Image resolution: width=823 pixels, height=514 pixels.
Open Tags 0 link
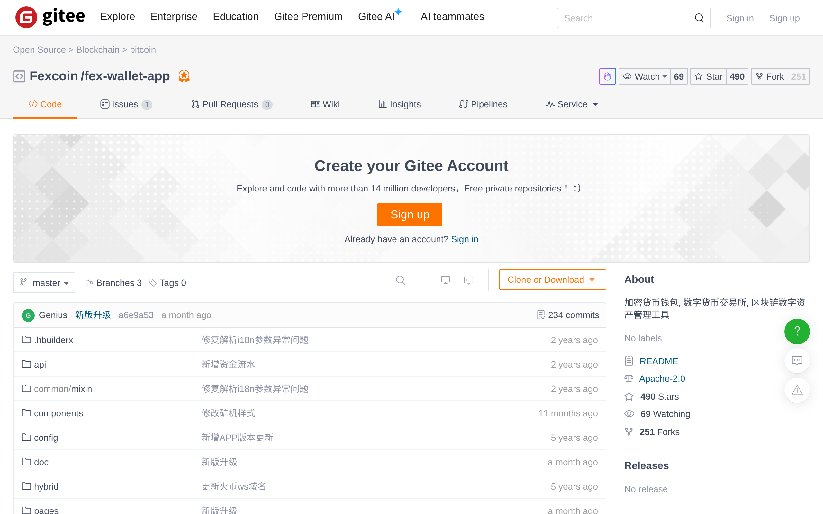(168, 283)
